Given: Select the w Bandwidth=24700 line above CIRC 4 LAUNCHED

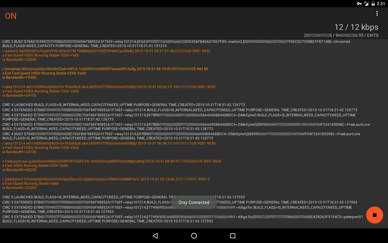Looking at the screenshot, I should click(19, 95).
